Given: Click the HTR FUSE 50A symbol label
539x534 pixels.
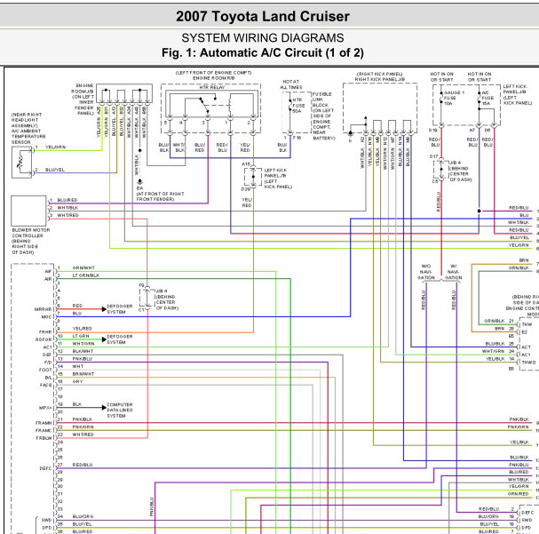Looking at the screenshot, I should point(298,106).
